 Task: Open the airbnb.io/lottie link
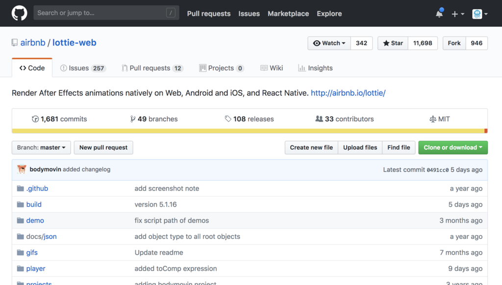[x=348, y=93]
